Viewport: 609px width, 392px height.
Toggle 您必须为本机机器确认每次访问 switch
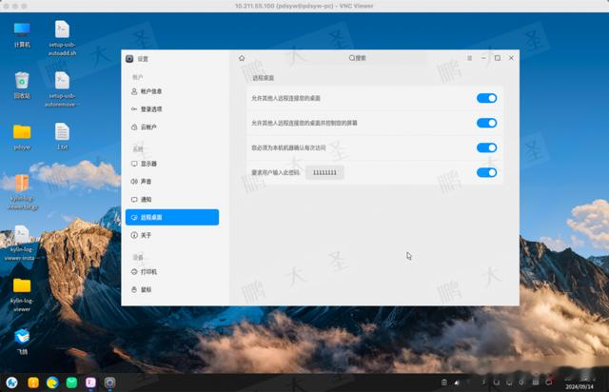point(486,147)
